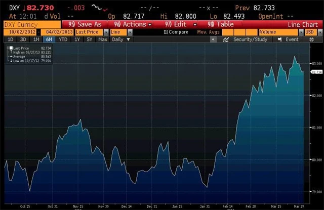Collapse toolbar with double-chevron icon
324x210 pixels.
213,39
